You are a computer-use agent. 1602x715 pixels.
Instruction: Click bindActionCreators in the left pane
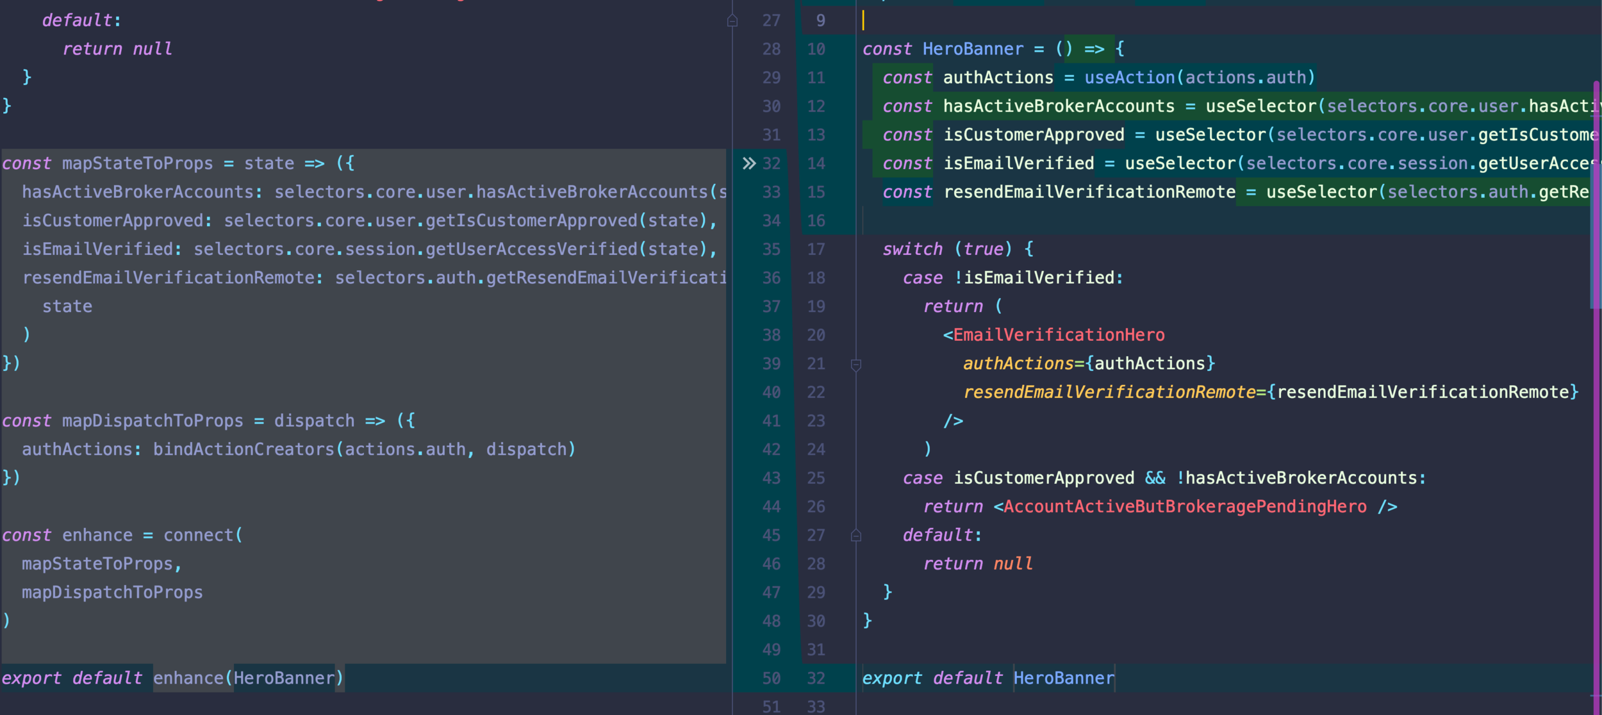244,450
